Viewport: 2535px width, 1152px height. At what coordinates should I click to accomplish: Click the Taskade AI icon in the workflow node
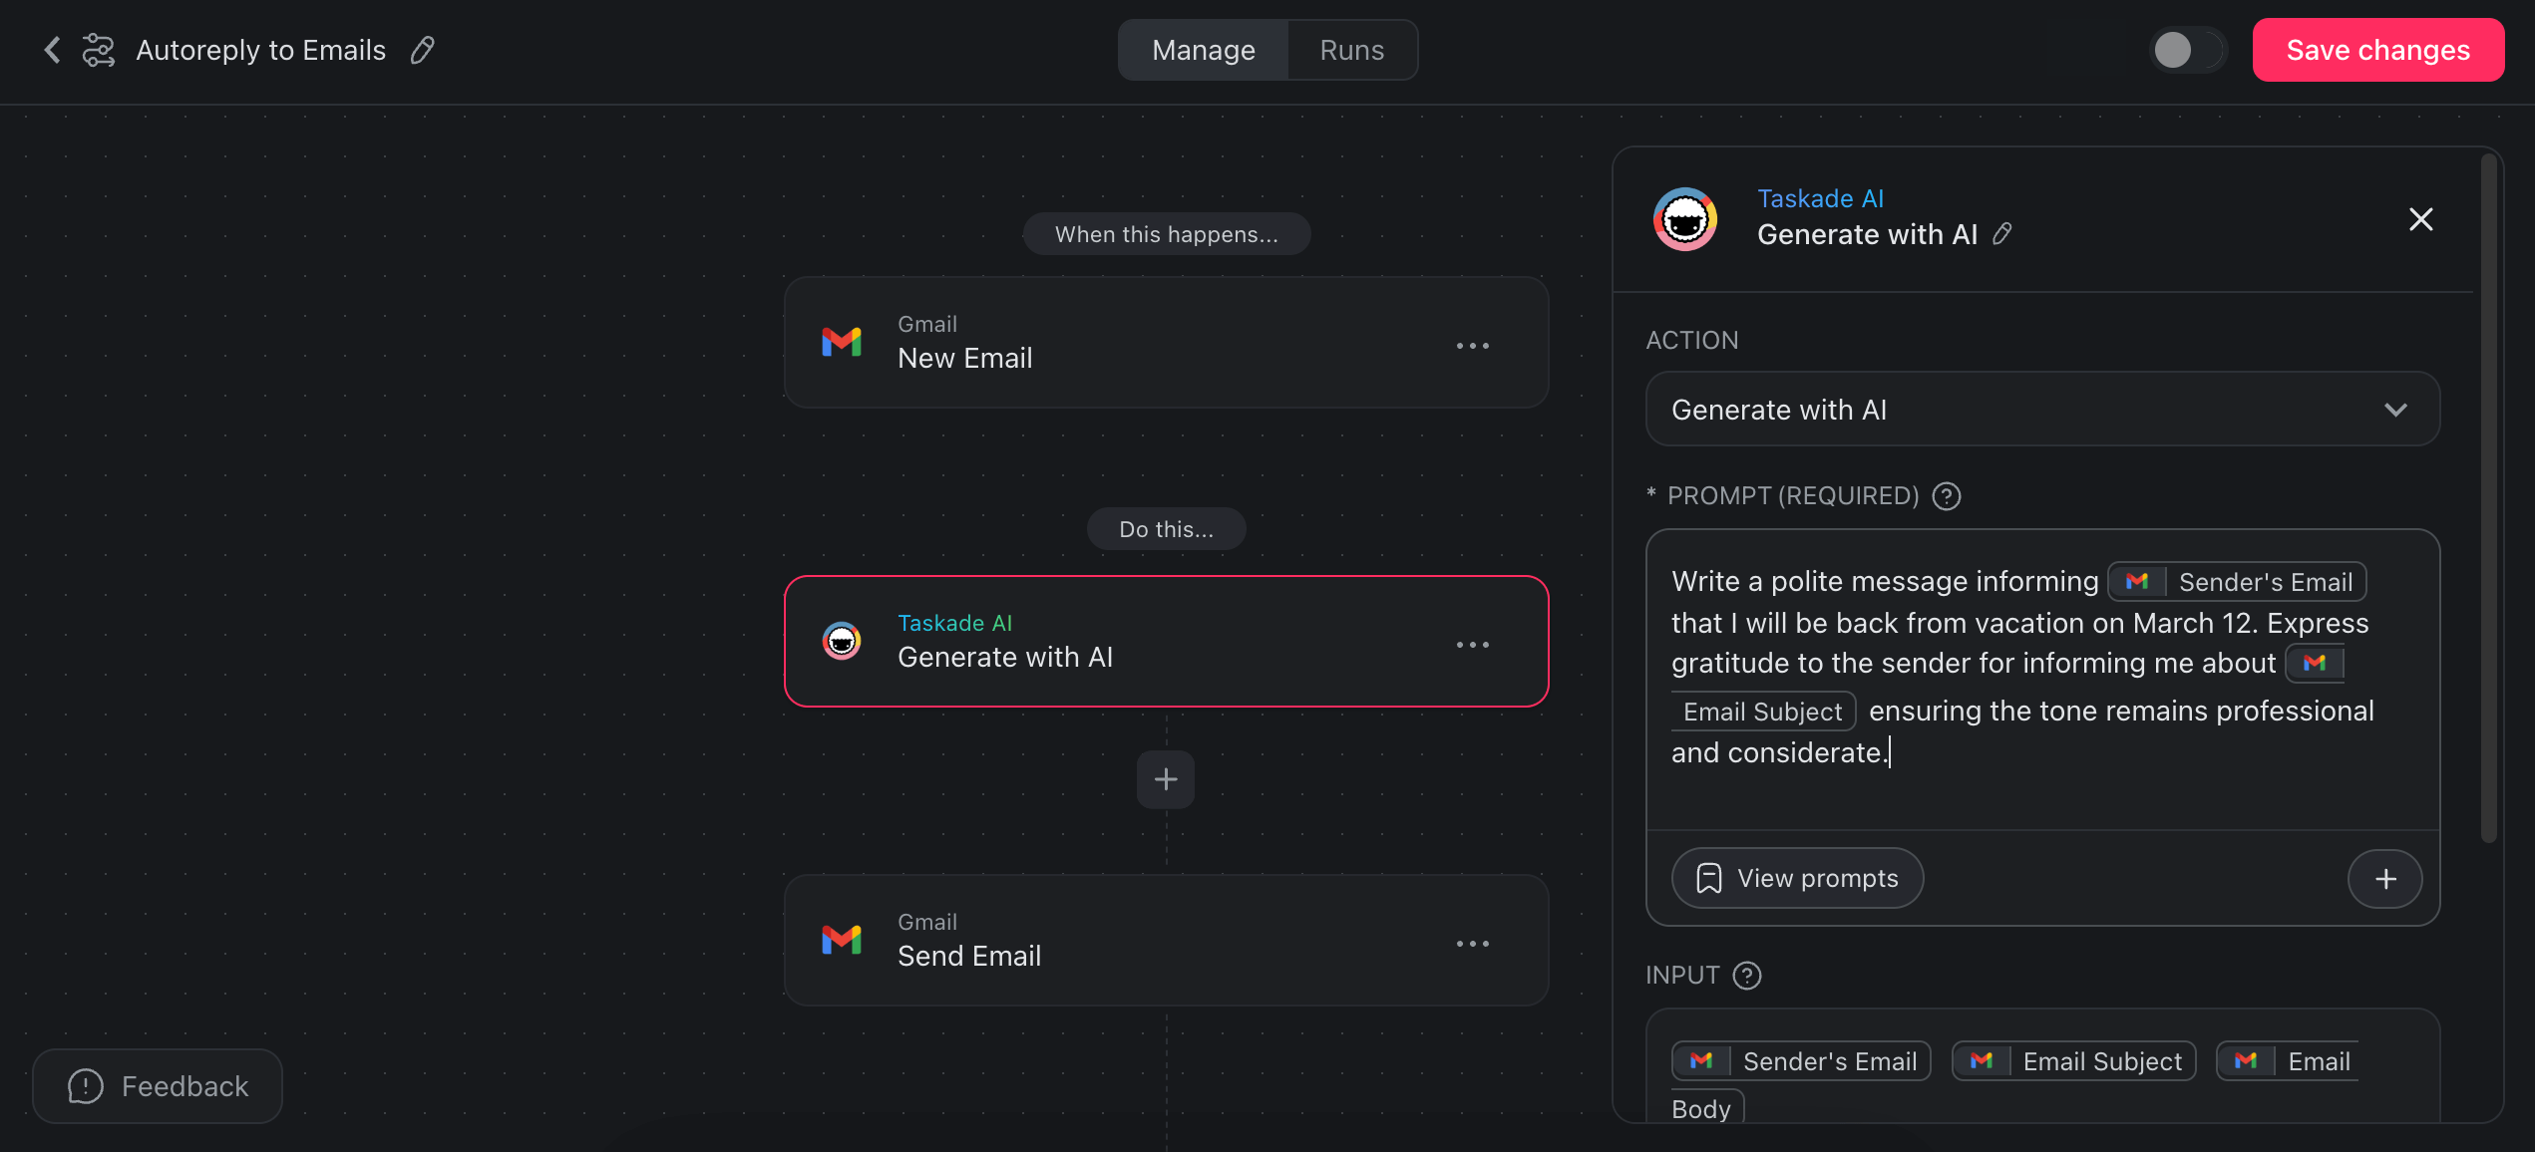[843, 641]
